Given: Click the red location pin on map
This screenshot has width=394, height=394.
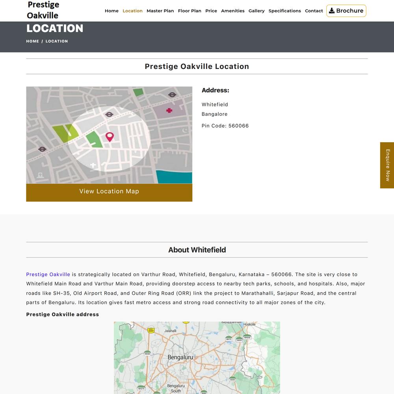Looking at the screenshot, I should (110, 137).
